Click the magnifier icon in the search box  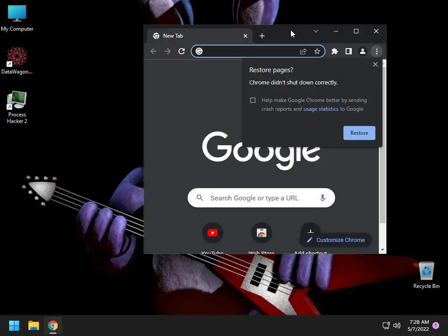pos(199,198)
